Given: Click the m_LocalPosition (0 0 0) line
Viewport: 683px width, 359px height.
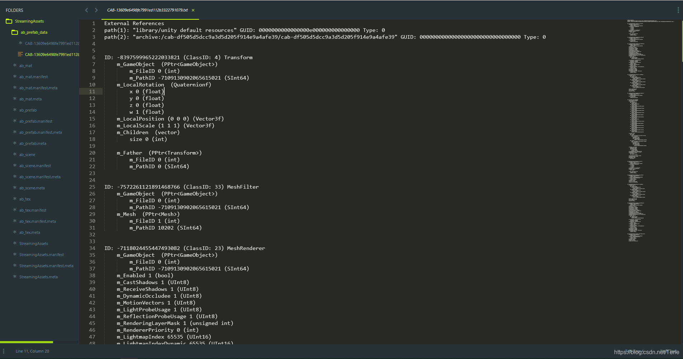Looking at the screenshot, I should [170, 119].
